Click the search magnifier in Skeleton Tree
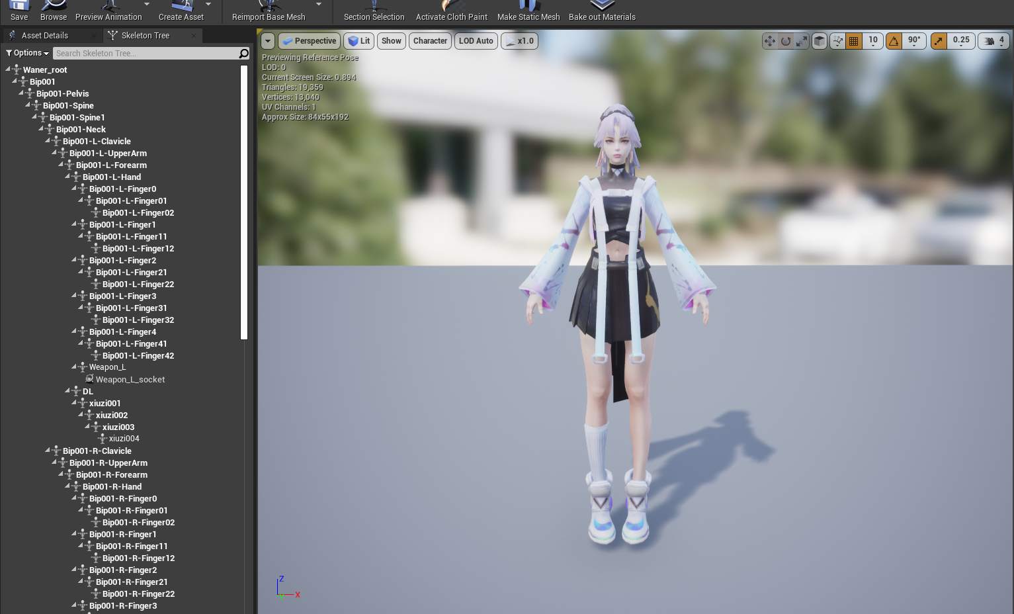Viewport: 1014px width, 614px height. [244, 54]
